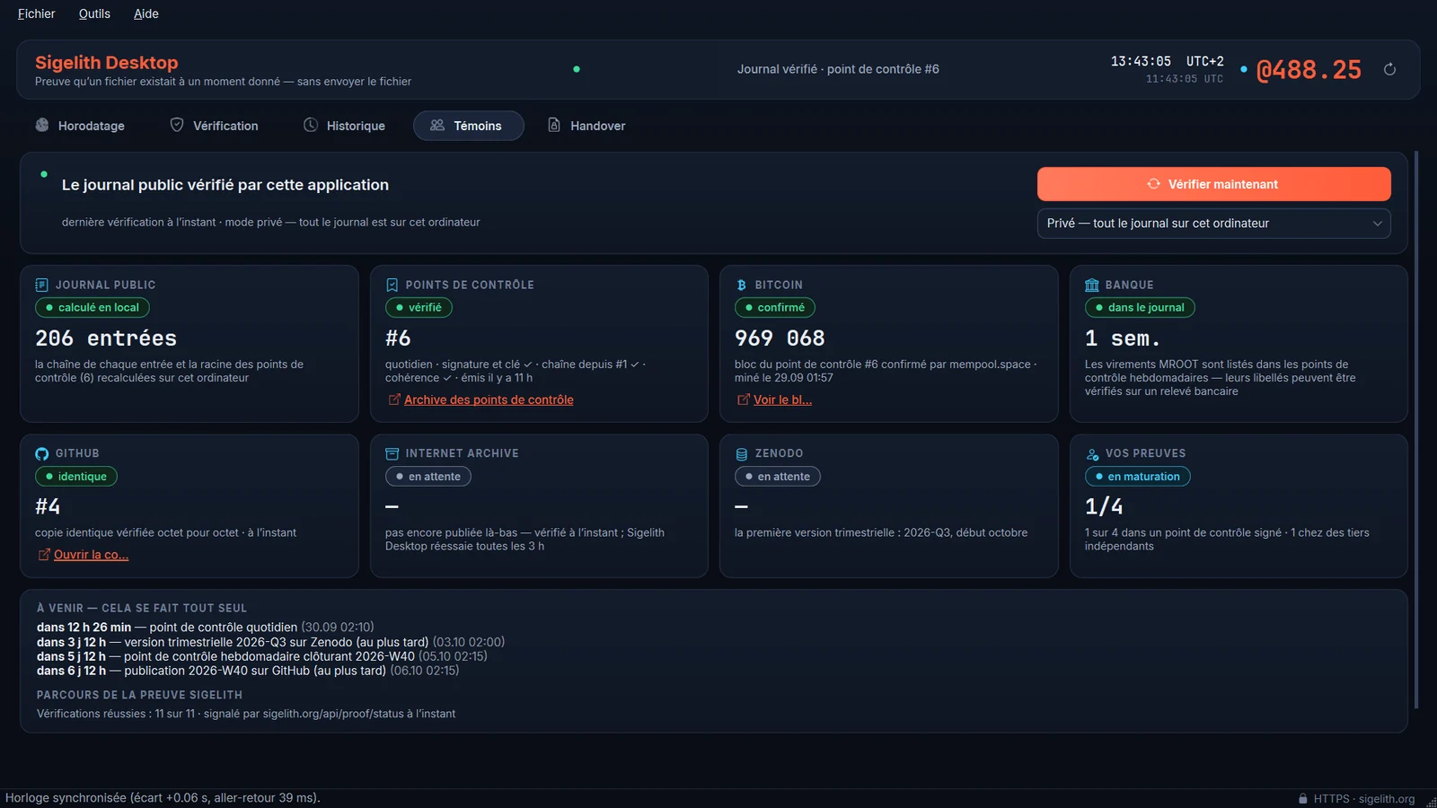This screenshot has width=1437, height=808.
Task: Click the 1 sem. value
Action: click(x=1123, y=338)
